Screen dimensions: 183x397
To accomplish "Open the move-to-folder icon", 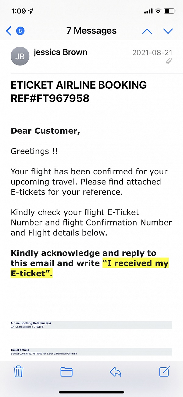I will tap(66, 372).
